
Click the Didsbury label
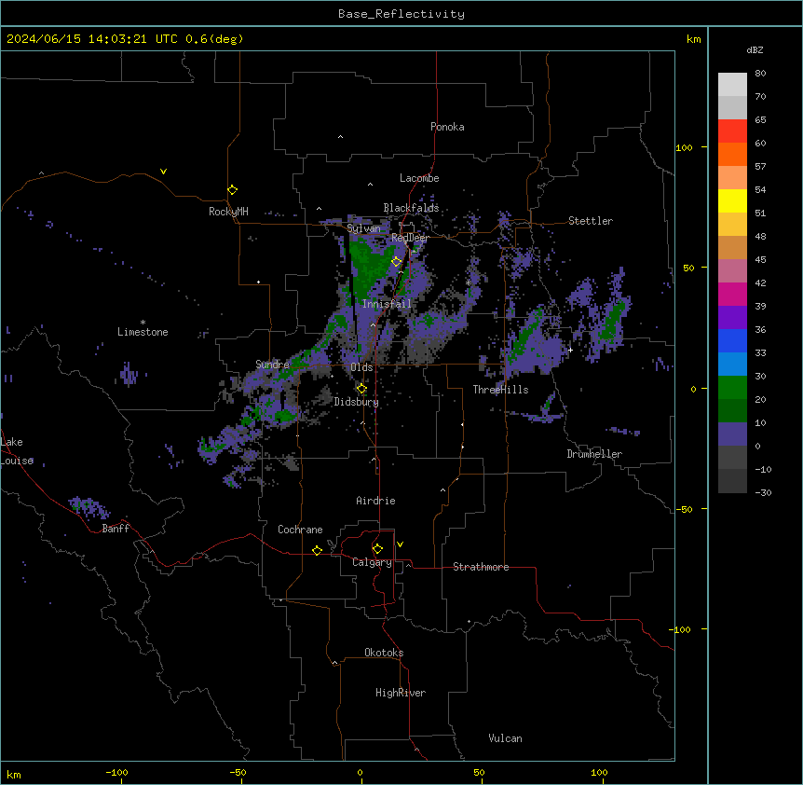[357, 402]
